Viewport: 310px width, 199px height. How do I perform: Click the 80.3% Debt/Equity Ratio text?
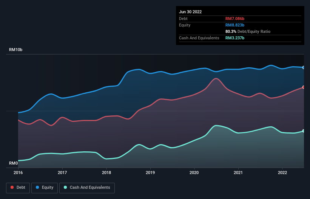coord(248,31)
